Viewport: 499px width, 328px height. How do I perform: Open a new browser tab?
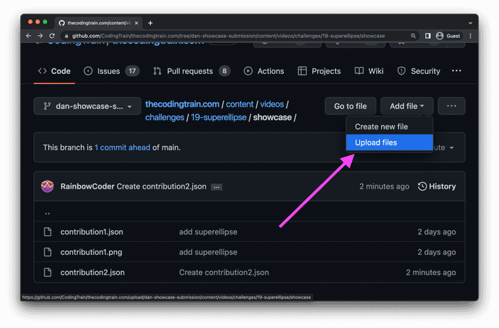[150, 23]
